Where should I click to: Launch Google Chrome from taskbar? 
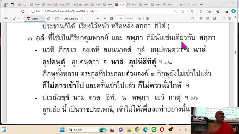coord(137,130)
